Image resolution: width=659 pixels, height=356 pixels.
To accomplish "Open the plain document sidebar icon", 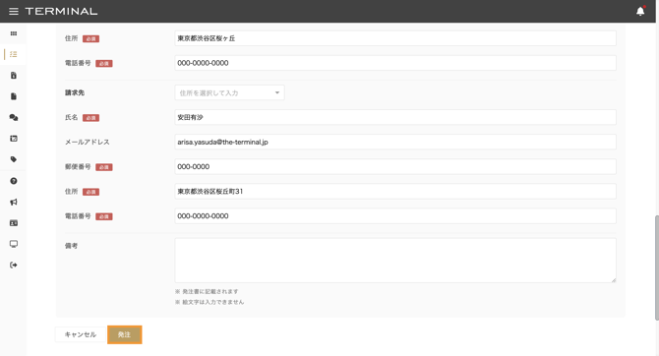I will click(x=14, y=96).
